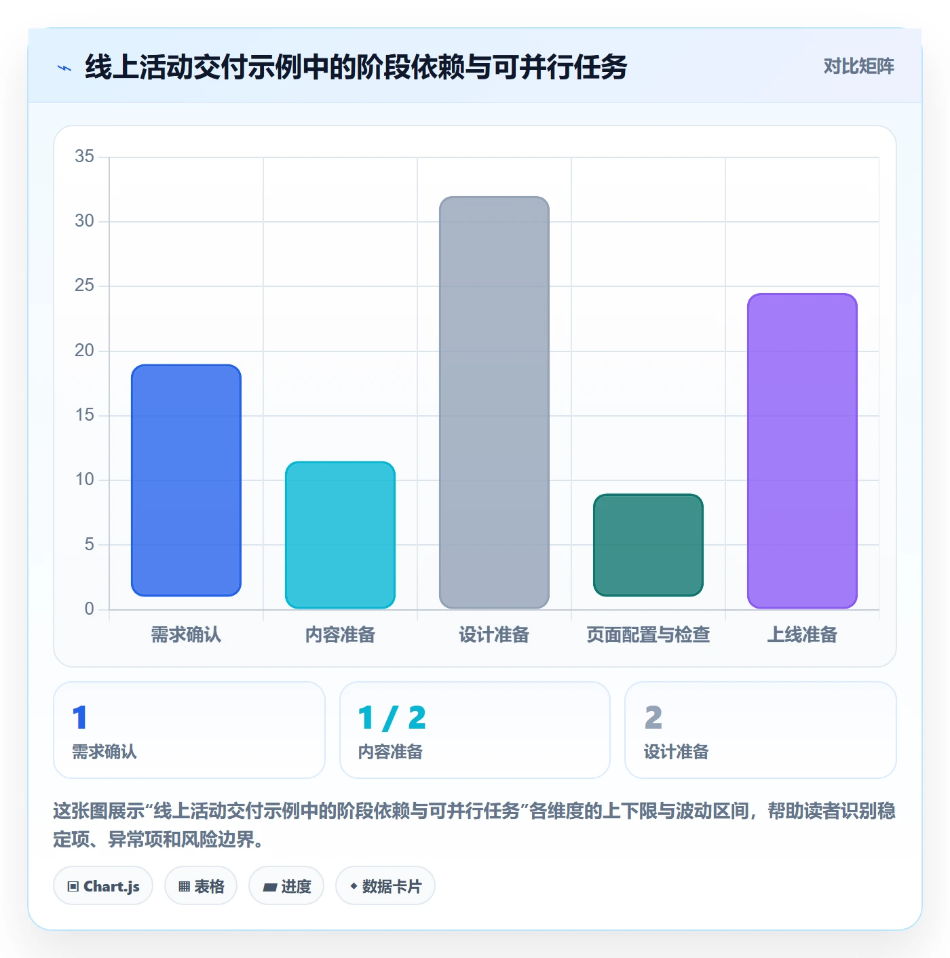Click the y-axis value 35
The image size is (950, 958).
85,157
